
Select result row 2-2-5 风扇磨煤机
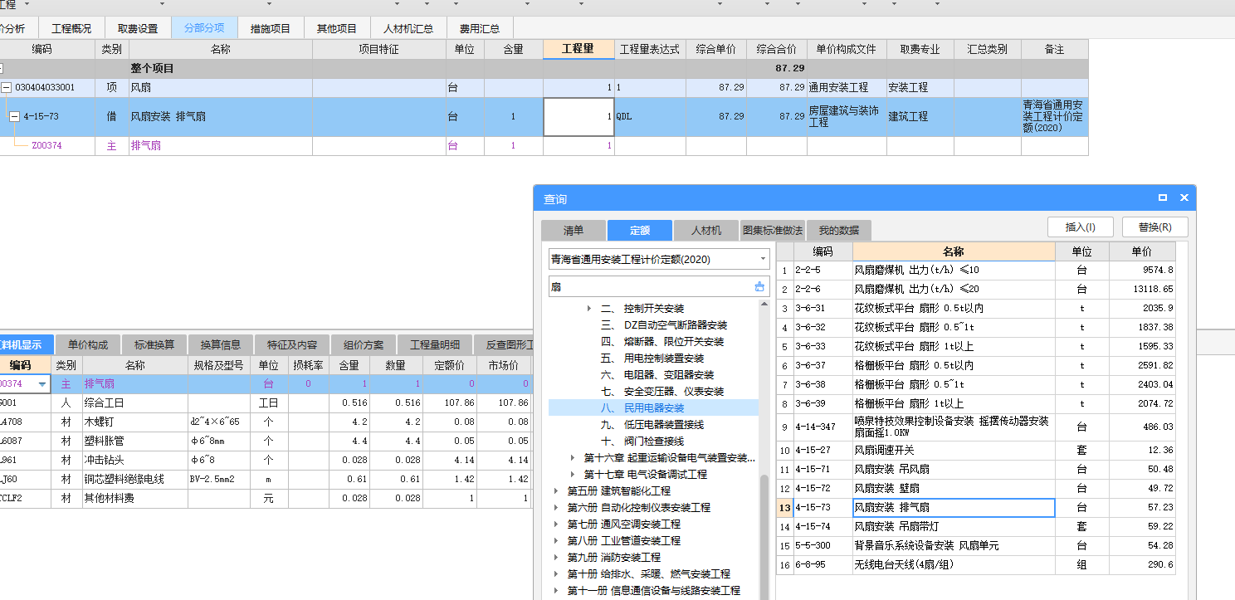(x=976, y=270)
